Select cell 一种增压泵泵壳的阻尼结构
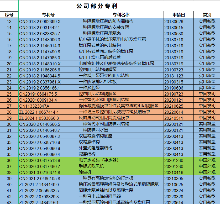The height and width of the screenshot is (204, 220). click(x=121, y=76)
